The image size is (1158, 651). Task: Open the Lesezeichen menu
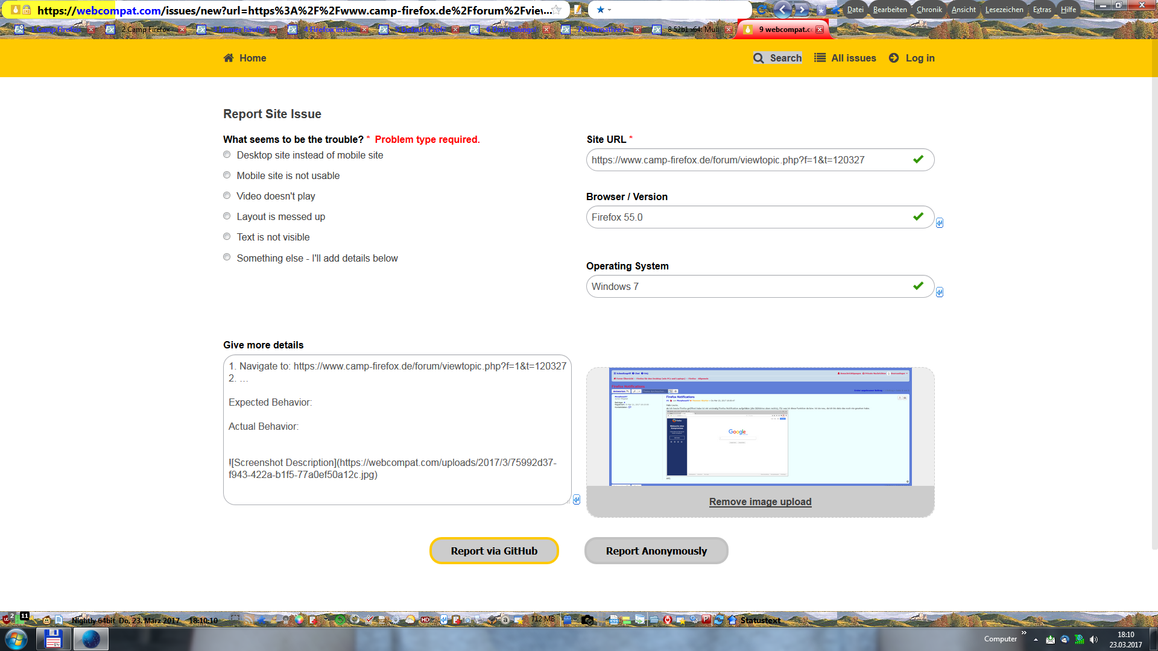(x=1004, y=9)
